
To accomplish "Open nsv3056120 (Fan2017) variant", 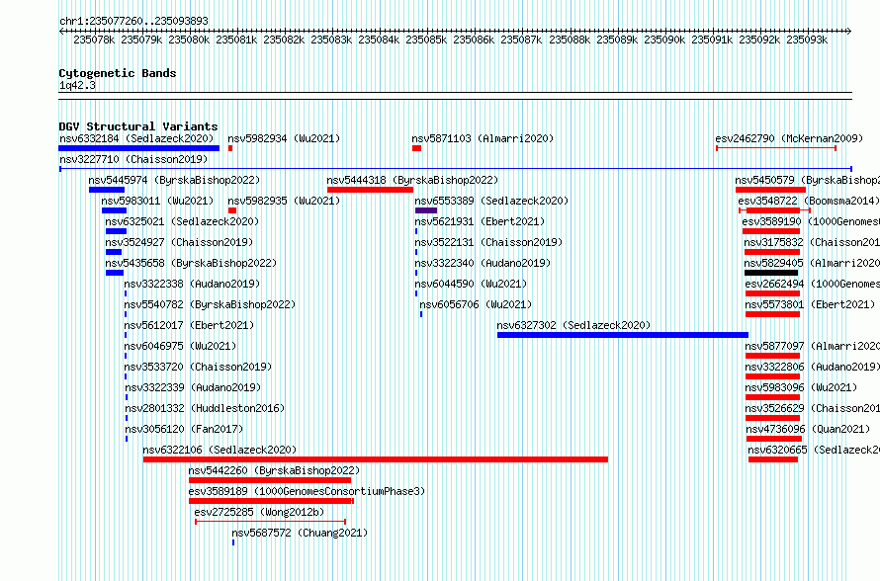I will [x=184, y=429].
